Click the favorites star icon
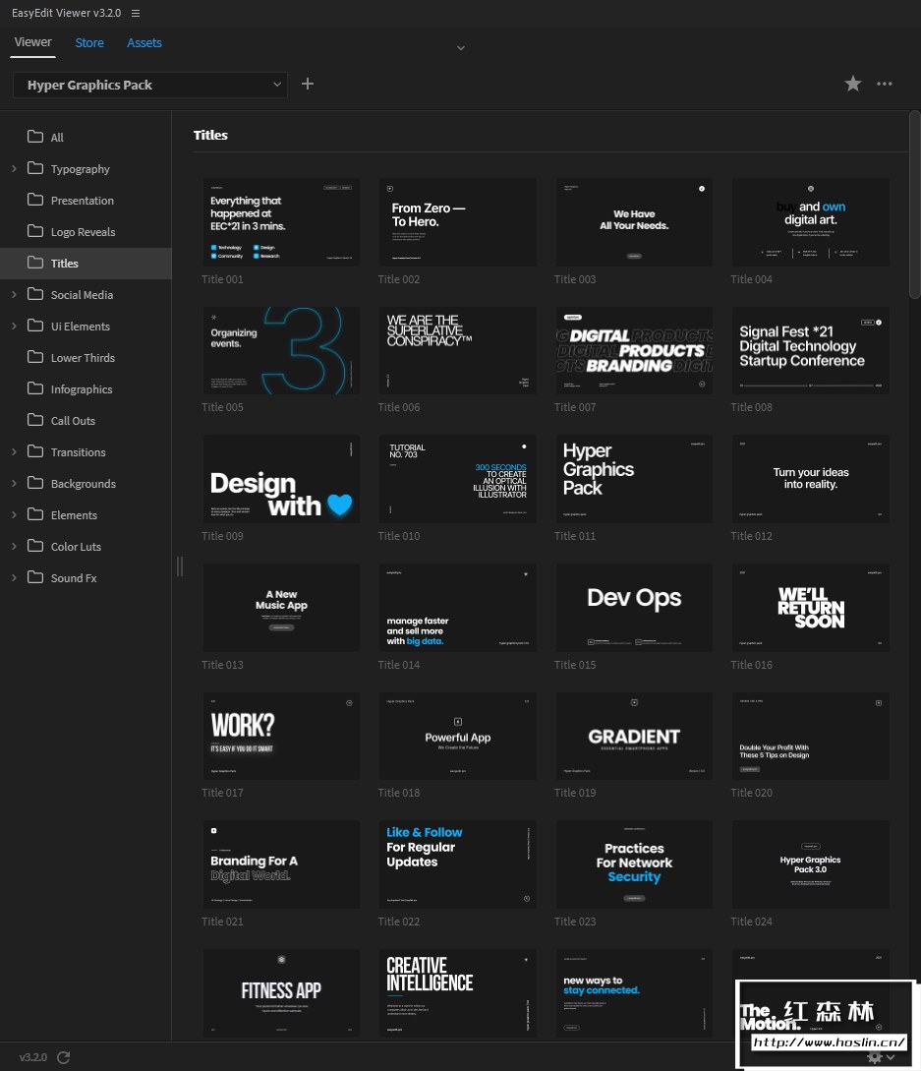The image size is (921, 1071). click(x=853, y=84)
